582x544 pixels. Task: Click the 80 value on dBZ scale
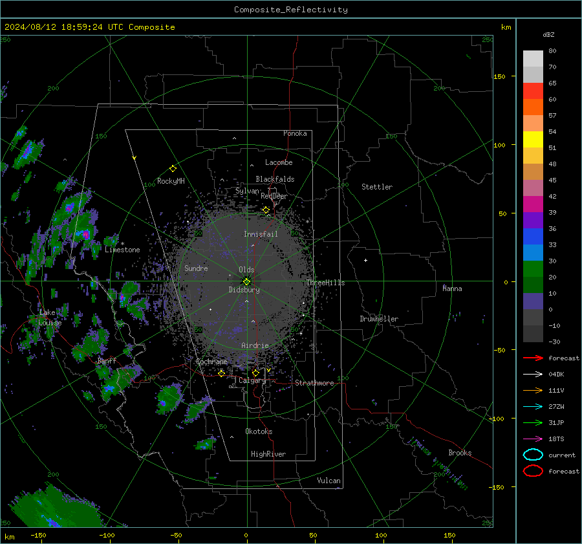click(552, 51)
